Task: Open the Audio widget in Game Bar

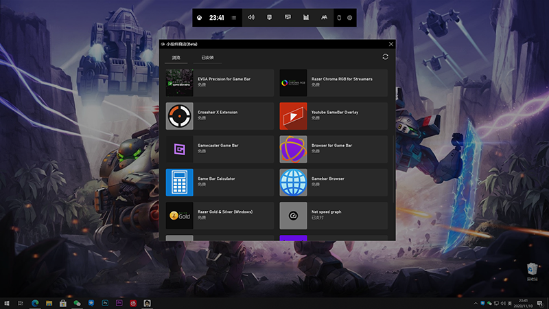Action: tap(251, 17)
